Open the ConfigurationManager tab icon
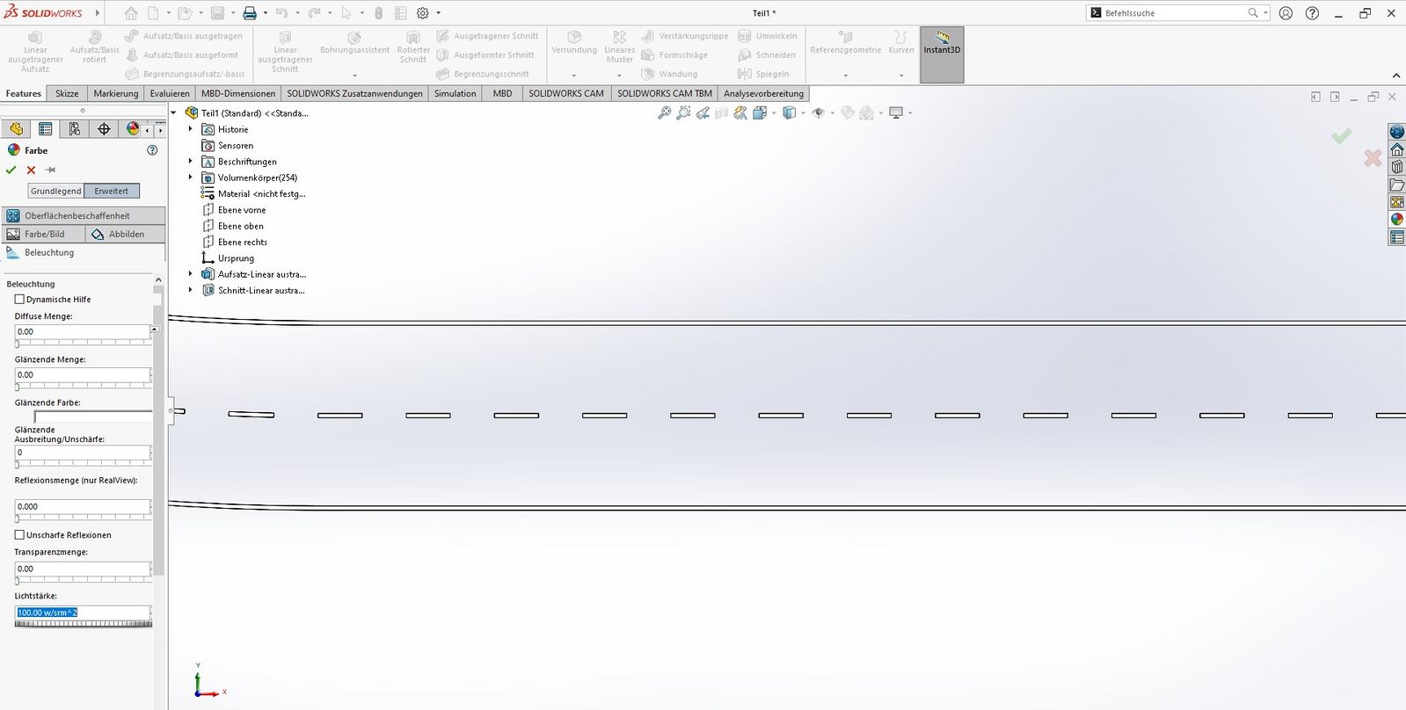1406x710 pixels. click(x=75, y=129)
